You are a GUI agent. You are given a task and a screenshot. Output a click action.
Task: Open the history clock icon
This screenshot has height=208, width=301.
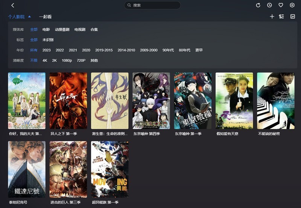[269, 5]
